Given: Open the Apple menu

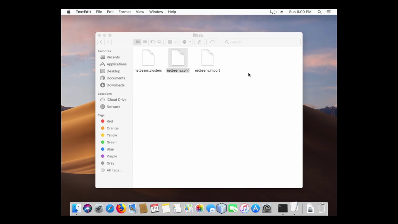Looking at the screenshot, I should (x=68, y=12).
